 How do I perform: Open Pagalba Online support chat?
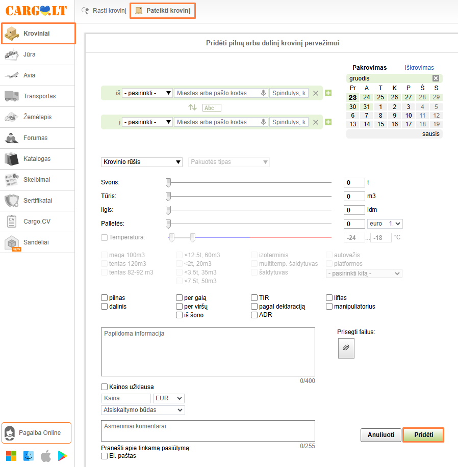[37, 433]
